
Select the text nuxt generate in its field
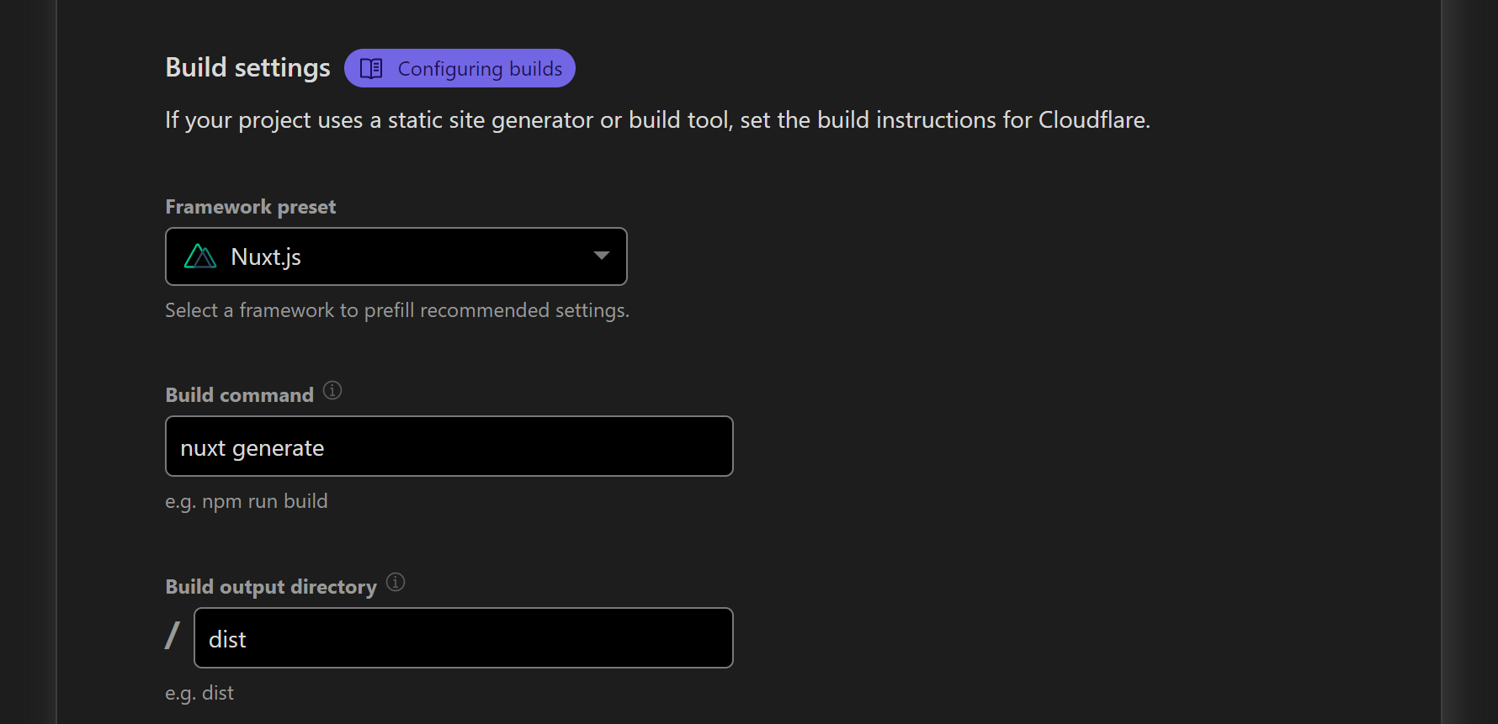252,447
